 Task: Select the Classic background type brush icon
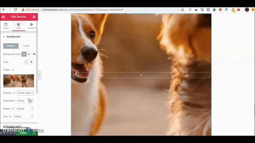[24, 54]
